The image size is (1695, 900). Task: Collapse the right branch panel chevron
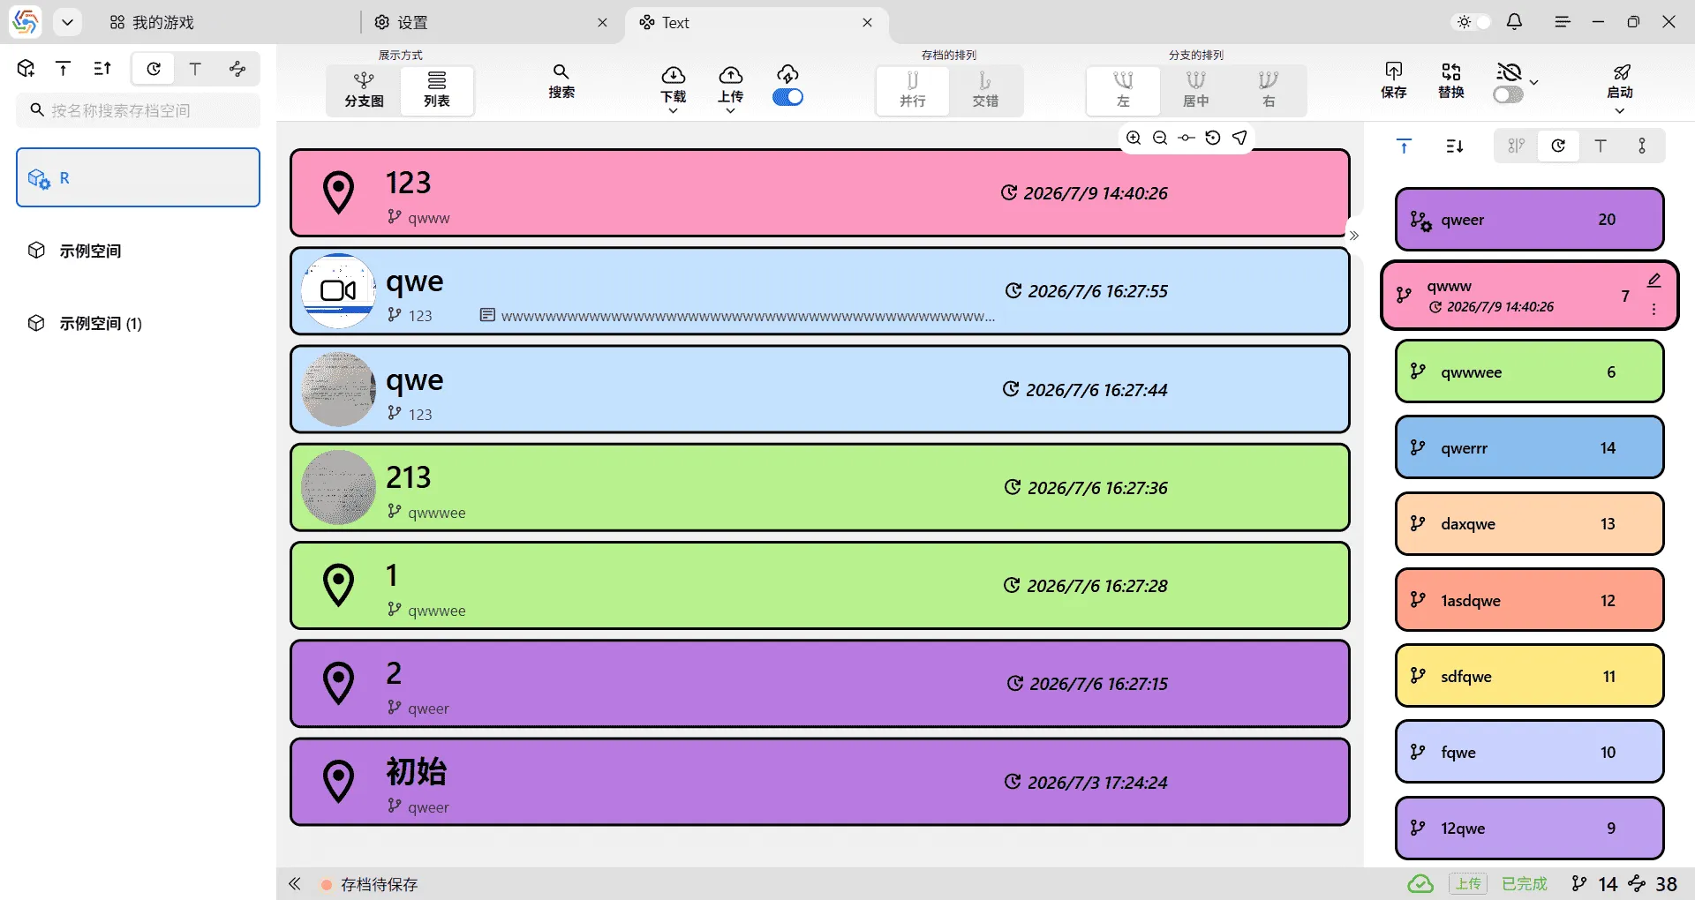click(x=1354, y=236)
